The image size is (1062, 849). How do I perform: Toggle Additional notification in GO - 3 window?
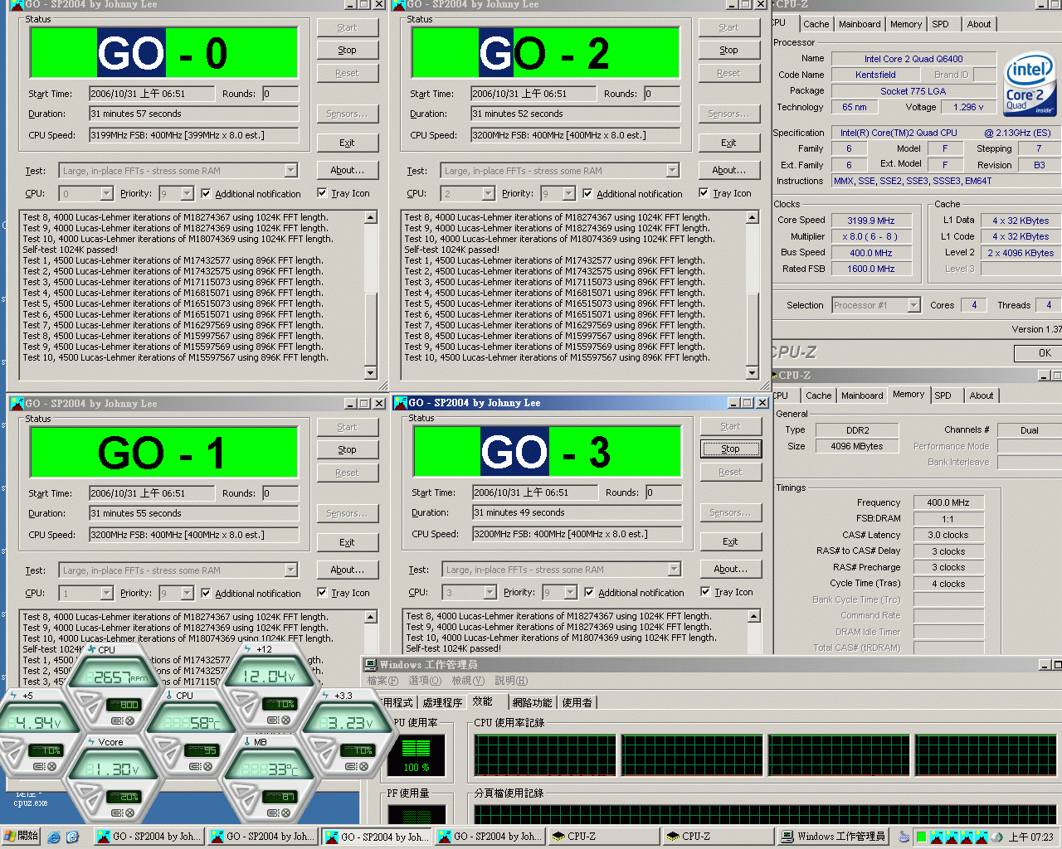[x=589, y=592]
